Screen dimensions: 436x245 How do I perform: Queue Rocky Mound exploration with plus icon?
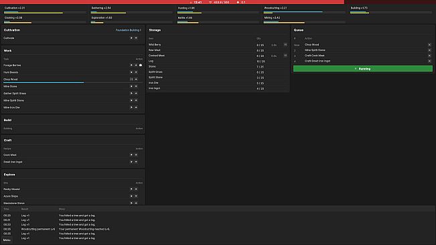(136, 189)
